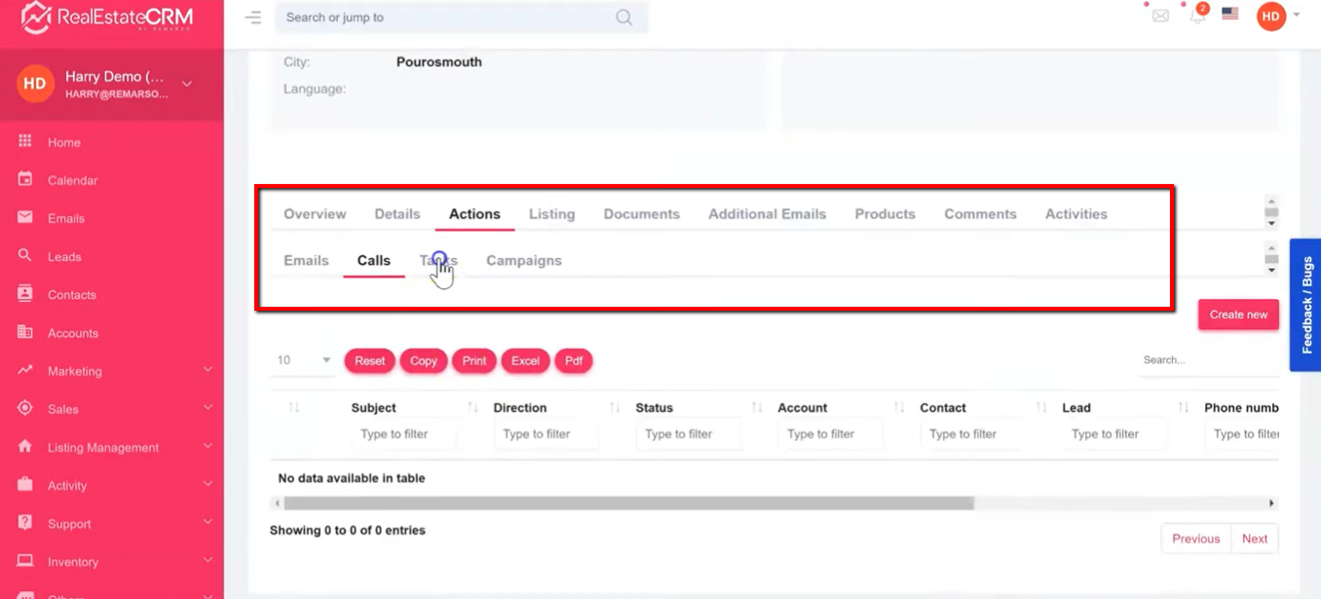Click the Accounts building icon
This screenshot has height=599, width=1321.
25,332
